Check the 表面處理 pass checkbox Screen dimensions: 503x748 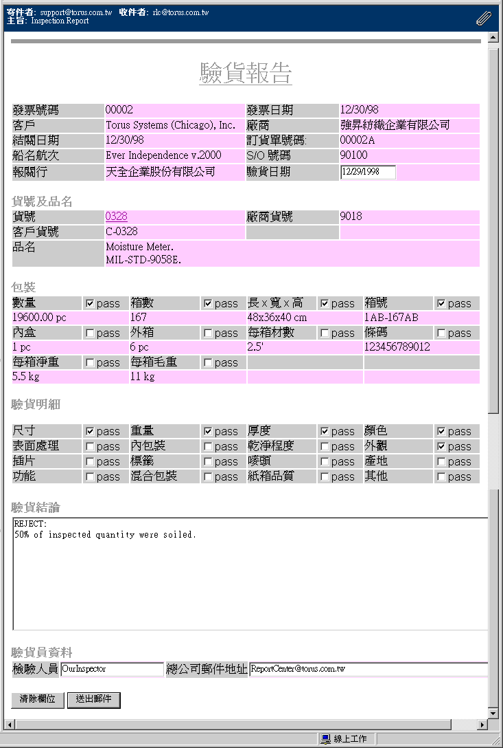click(x=89, y=446)
